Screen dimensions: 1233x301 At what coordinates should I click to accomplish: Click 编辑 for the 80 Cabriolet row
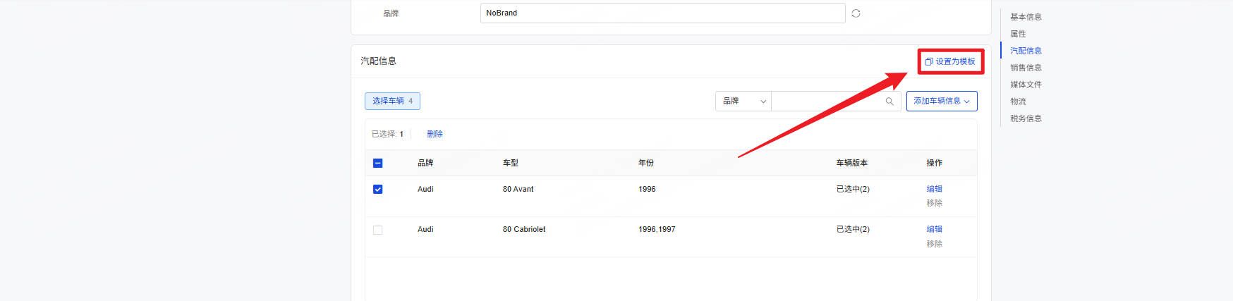point(934,229)
